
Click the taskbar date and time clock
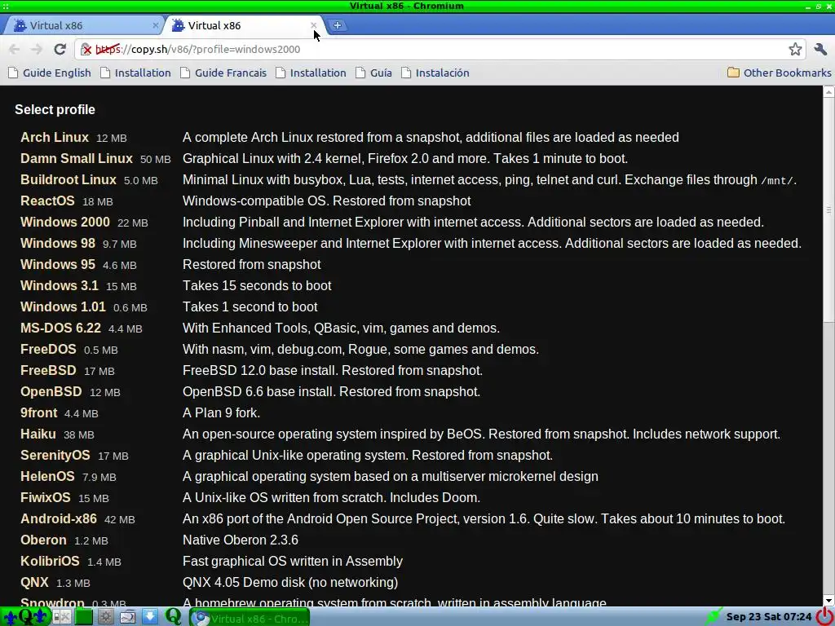pyautogui.click(x=769, y=617)
